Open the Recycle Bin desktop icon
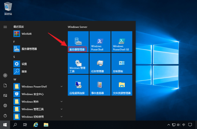 [x=8, y=8]
